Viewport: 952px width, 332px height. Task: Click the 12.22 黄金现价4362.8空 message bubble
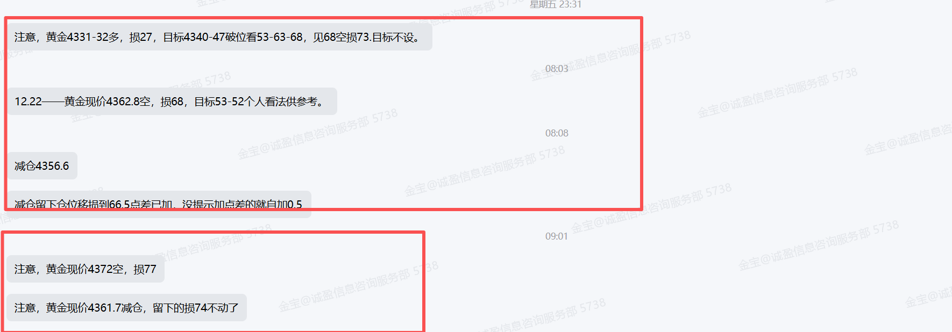click(x=172, y=102)
